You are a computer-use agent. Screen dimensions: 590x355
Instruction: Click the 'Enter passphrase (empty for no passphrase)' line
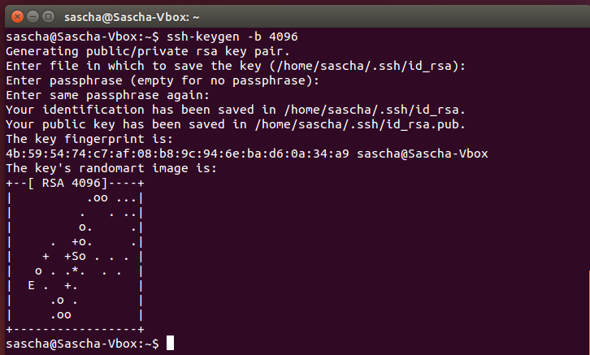[x=163, y=80]
